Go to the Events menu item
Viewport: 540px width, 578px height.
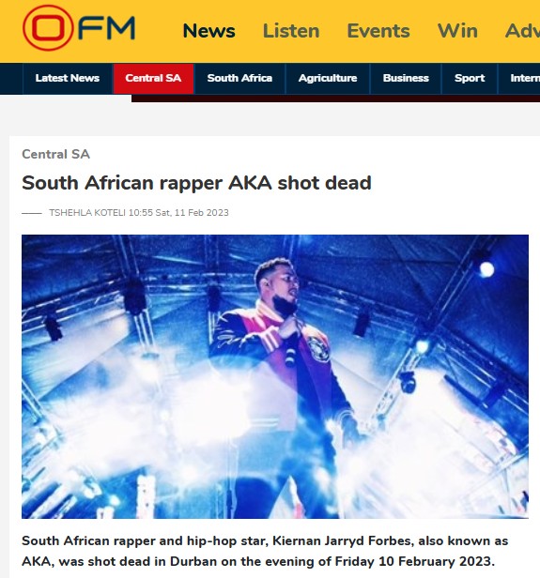tap(378, 31)
